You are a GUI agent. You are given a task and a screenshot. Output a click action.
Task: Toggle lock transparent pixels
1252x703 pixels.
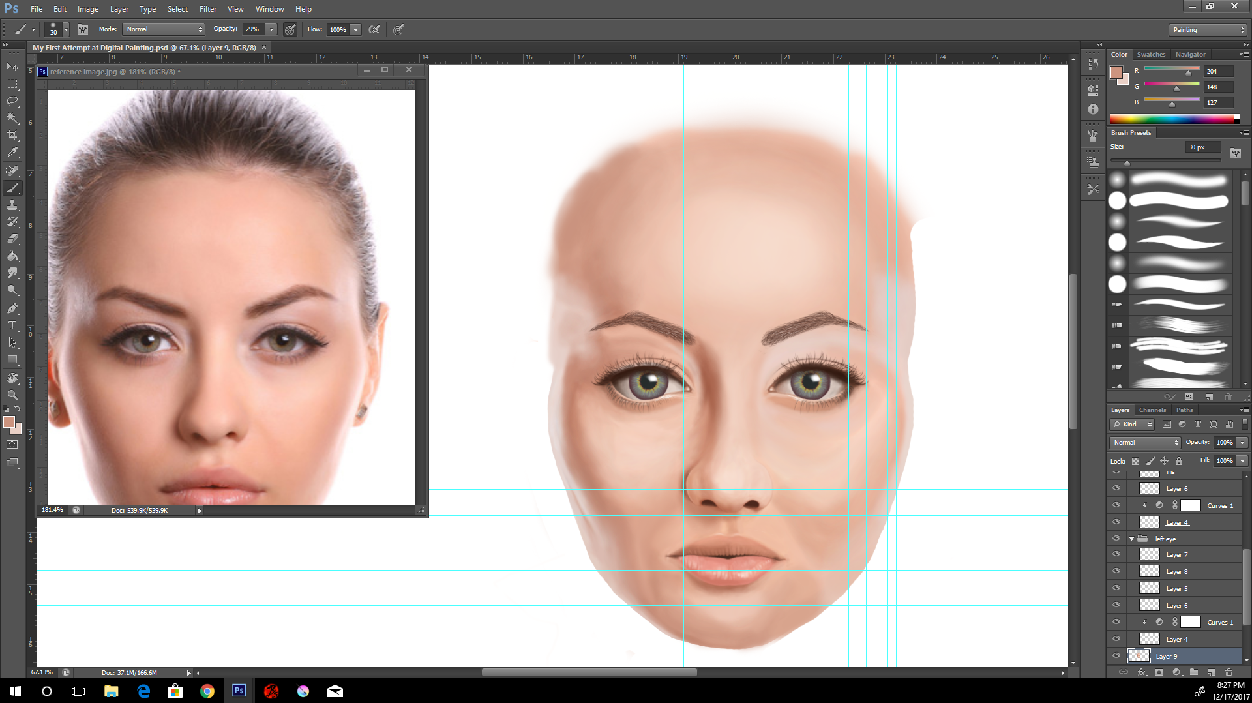point(1135,461)
